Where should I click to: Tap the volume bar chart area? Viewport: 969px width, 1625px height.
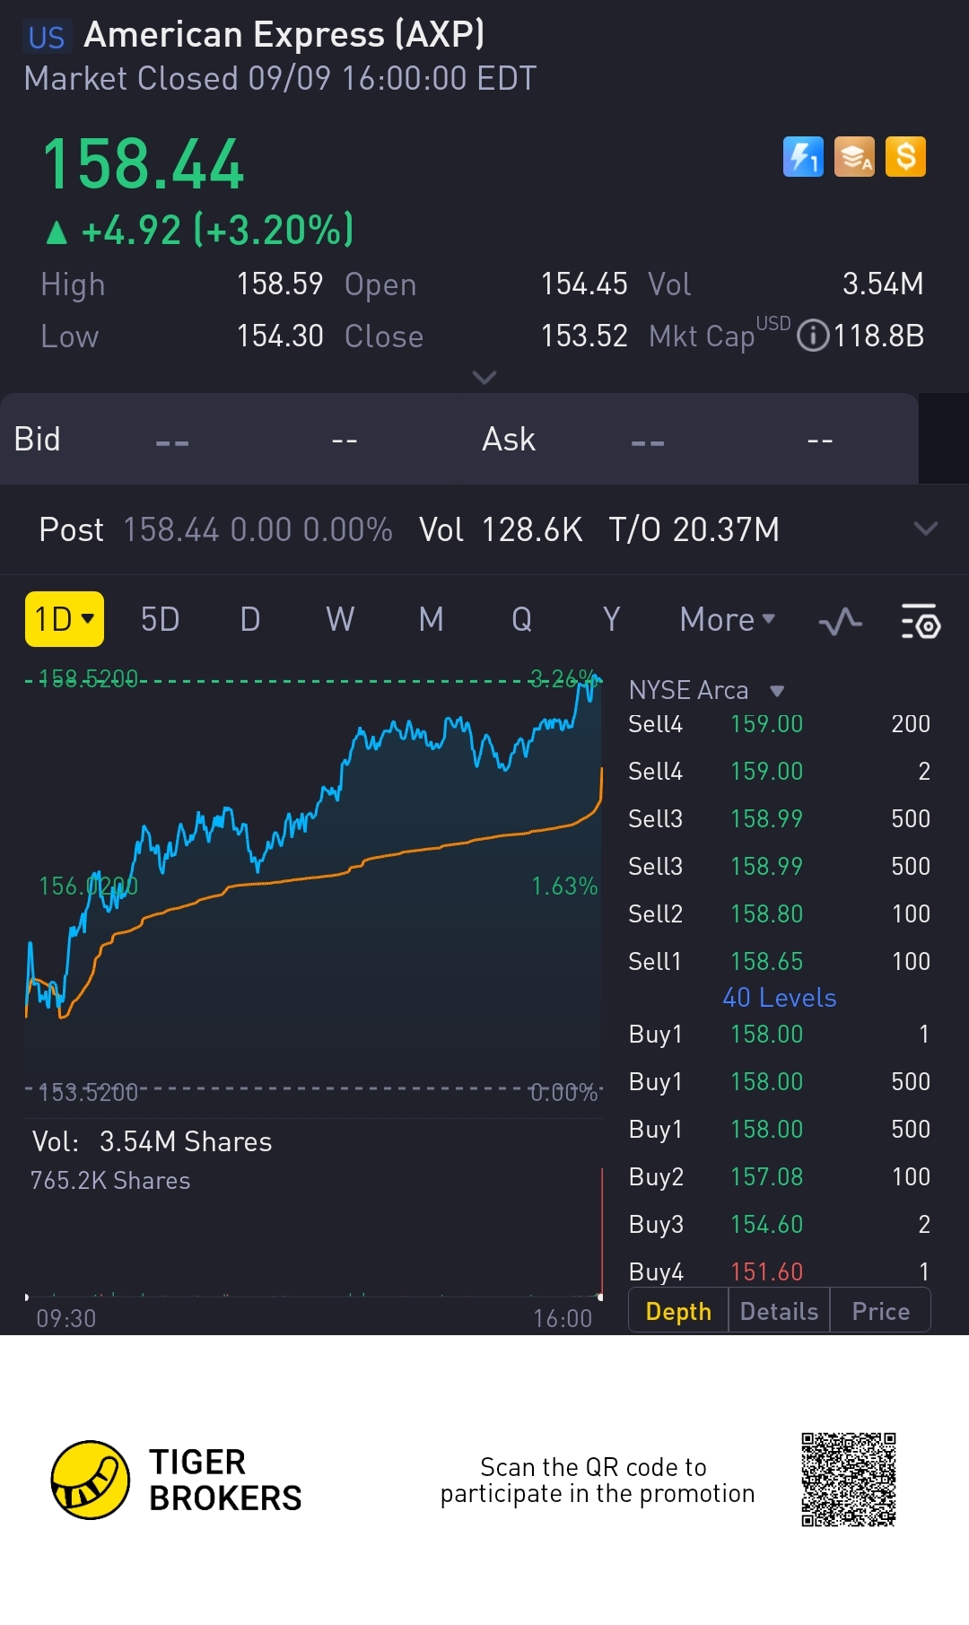(314, 1234)
